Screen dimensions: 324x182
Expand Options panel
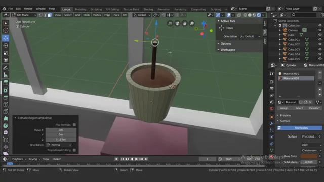[225, 44]
